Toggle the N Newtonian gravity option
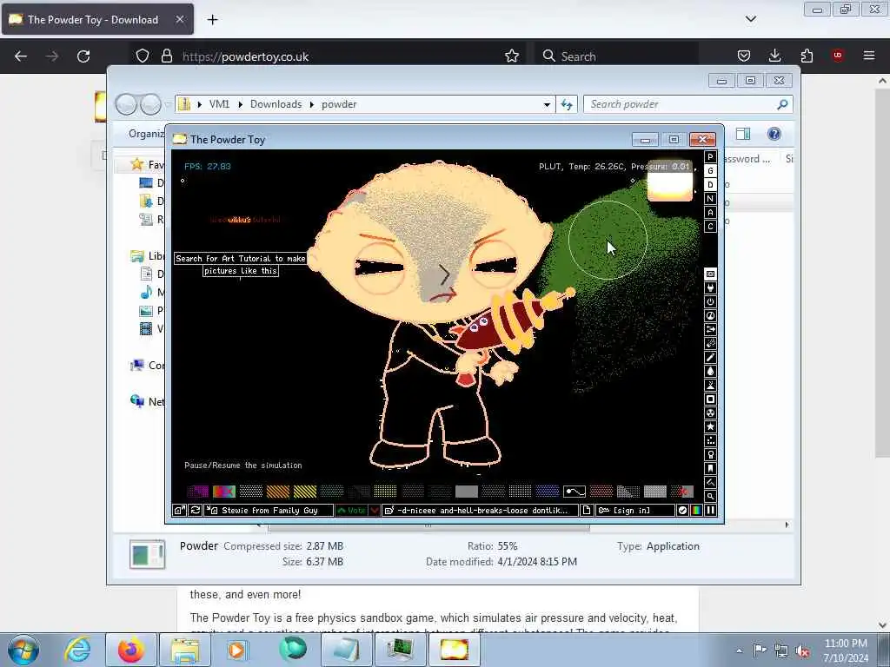 710,199
